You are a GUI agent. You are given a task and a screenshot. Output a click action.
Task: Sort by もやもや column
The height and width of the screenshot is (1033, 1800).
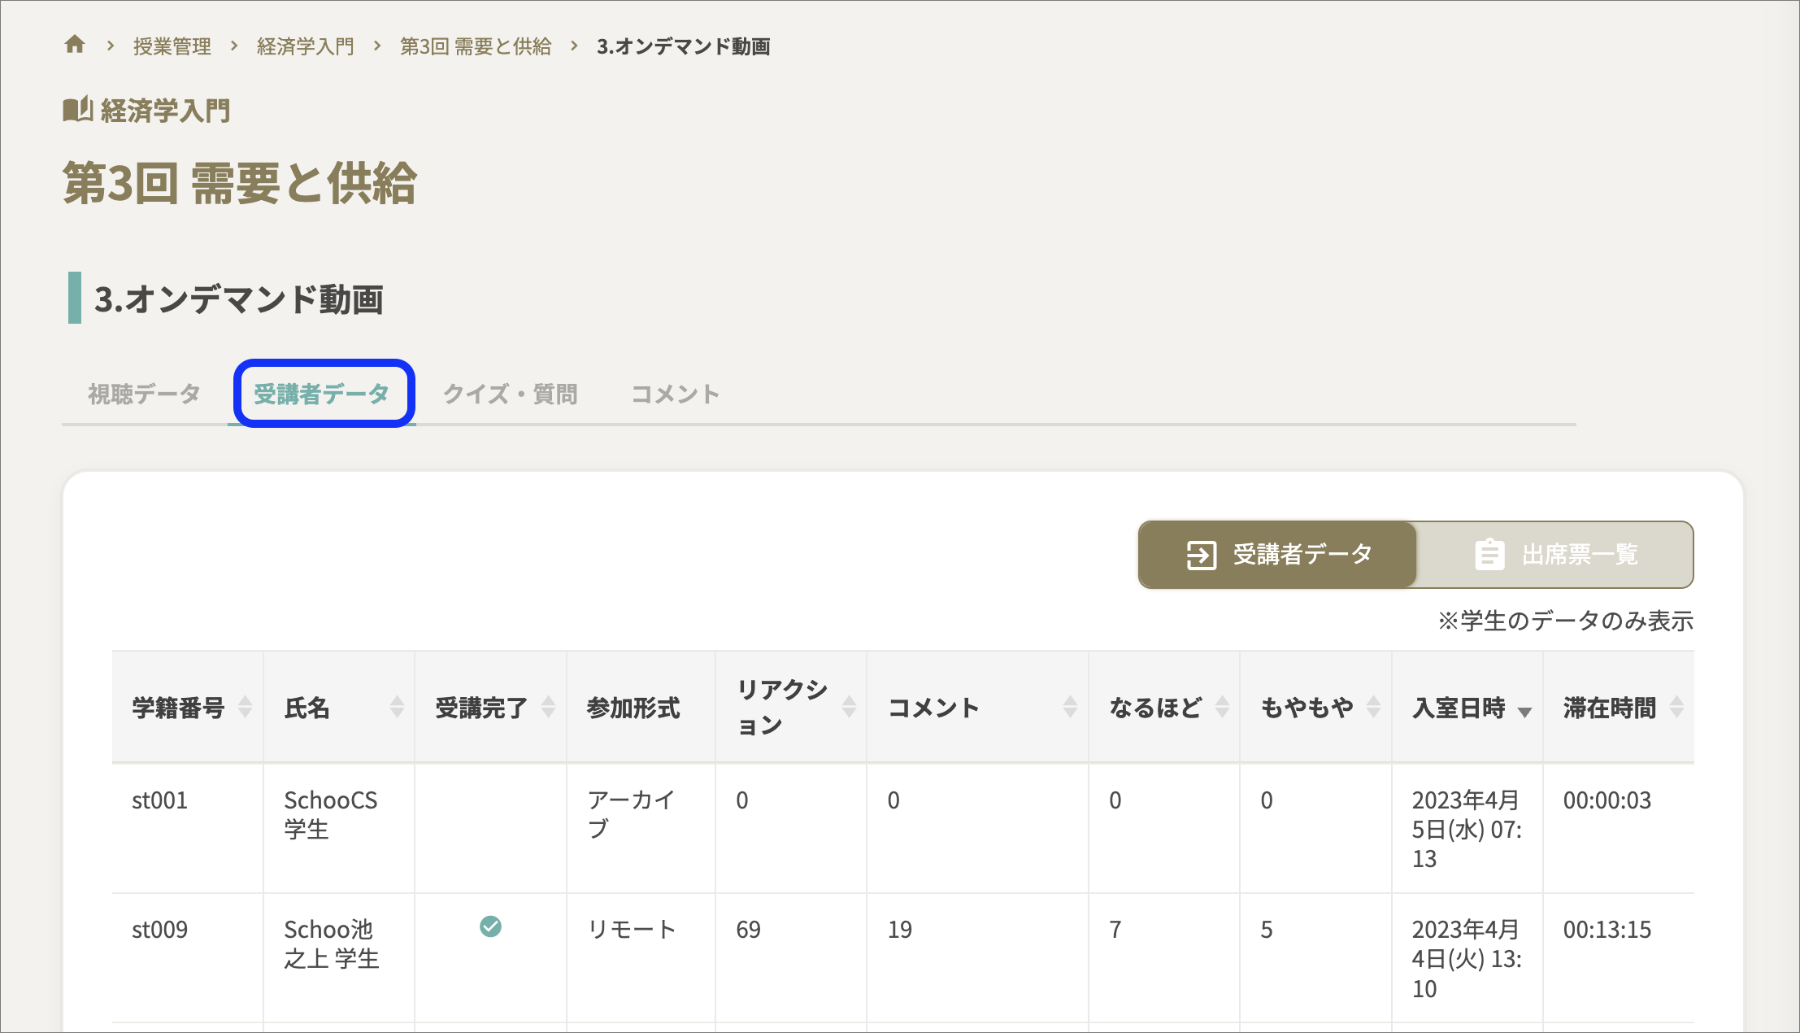pos(1373,707)
